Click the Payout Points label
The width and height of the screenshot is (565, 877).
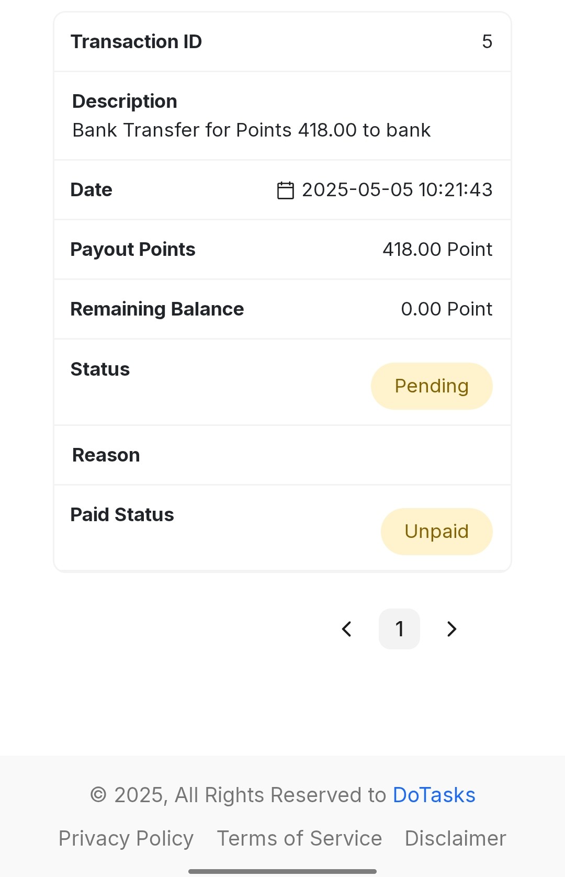[133, 250]
